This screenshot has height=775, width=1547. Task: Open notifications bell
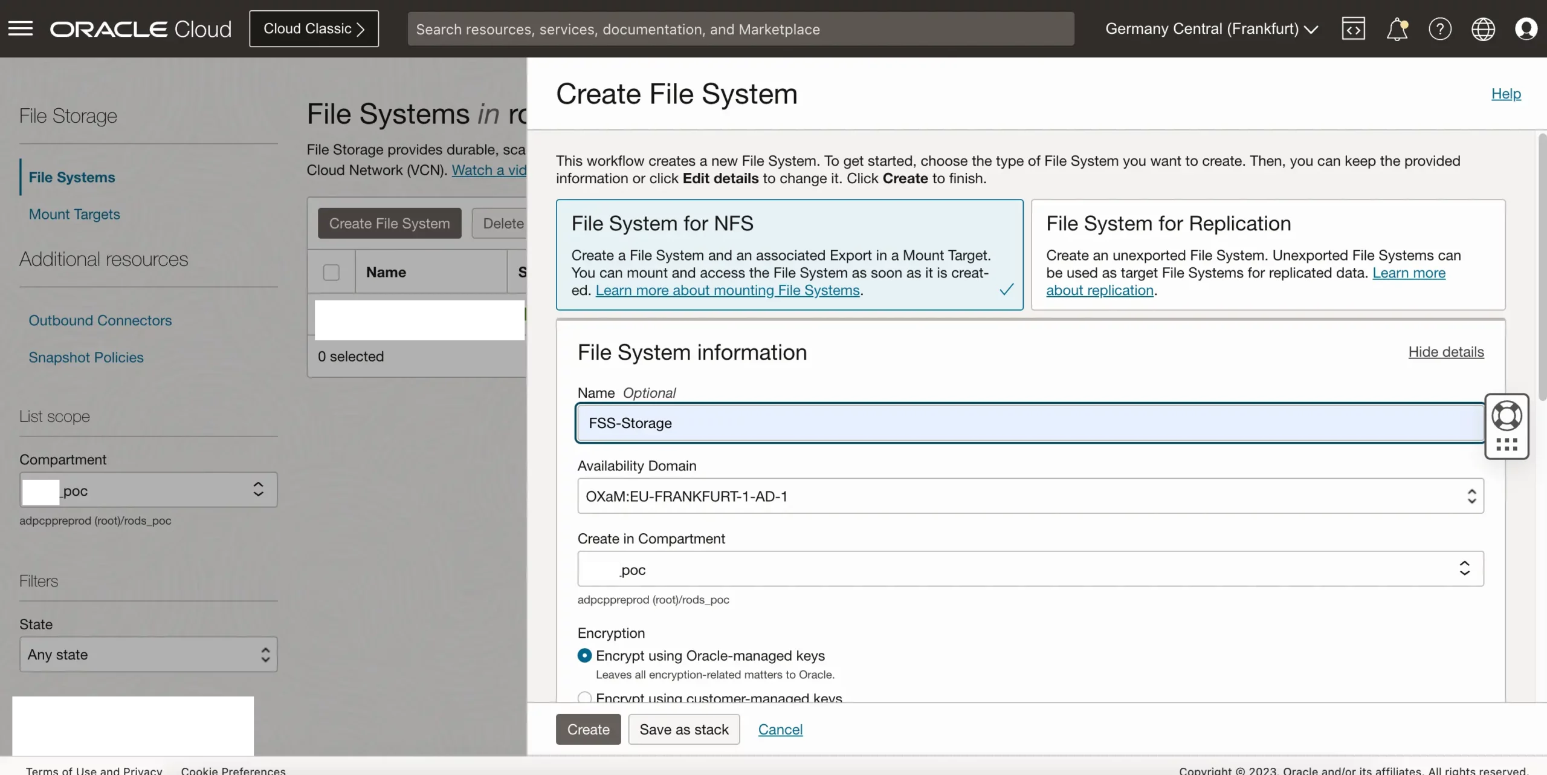[1397, 28]
